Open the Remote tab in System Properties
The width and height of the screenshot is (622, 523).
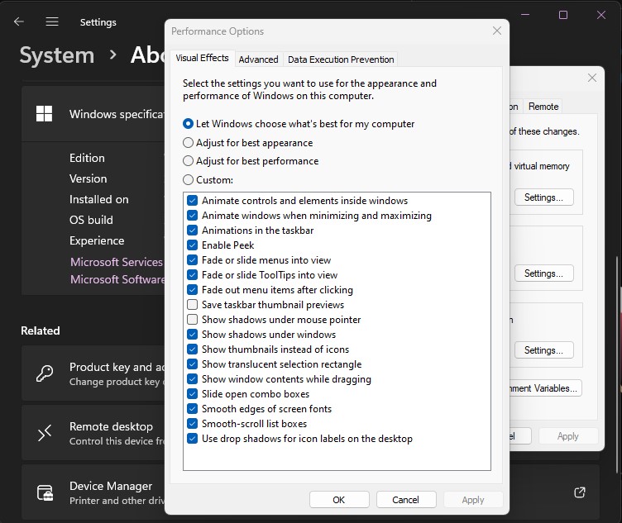(x=543, y=107)
